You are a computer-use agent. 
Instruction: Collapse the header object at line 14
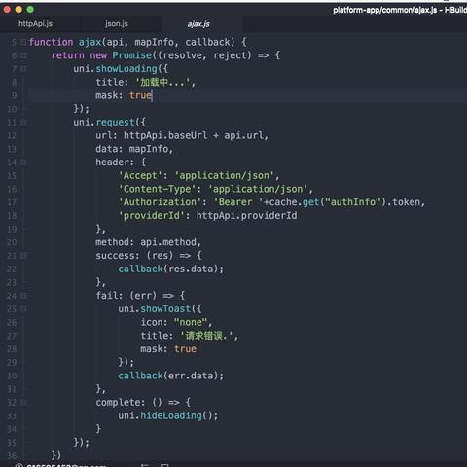pos(23,162)
